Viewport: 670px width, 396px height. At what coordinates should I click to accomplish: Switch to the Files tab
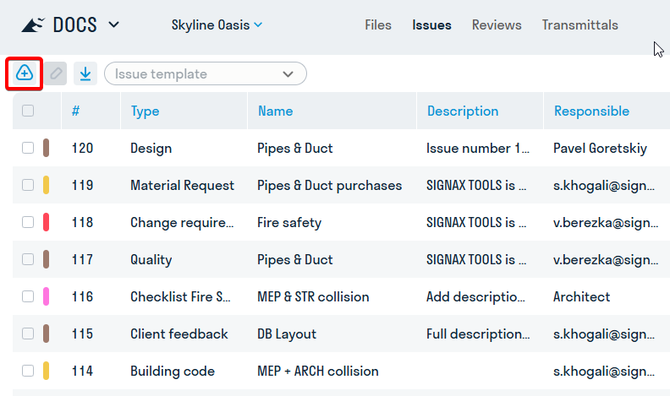[x=378, y=25]
